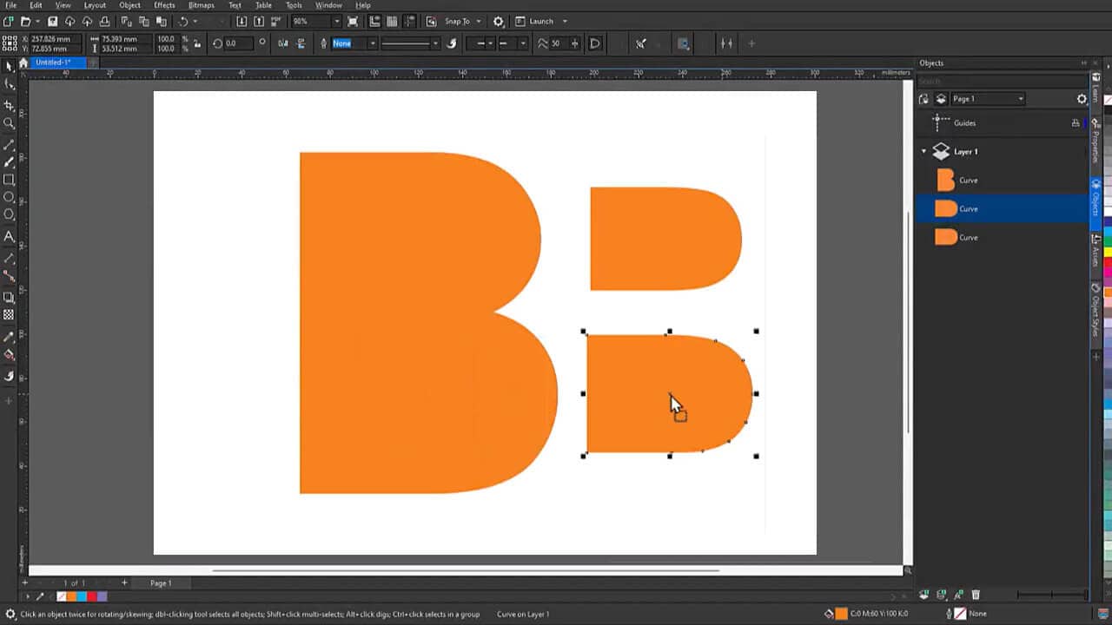1112x625 pixels.
Task: Toggle the lock ratio padlock
Action: click(198, 43)
